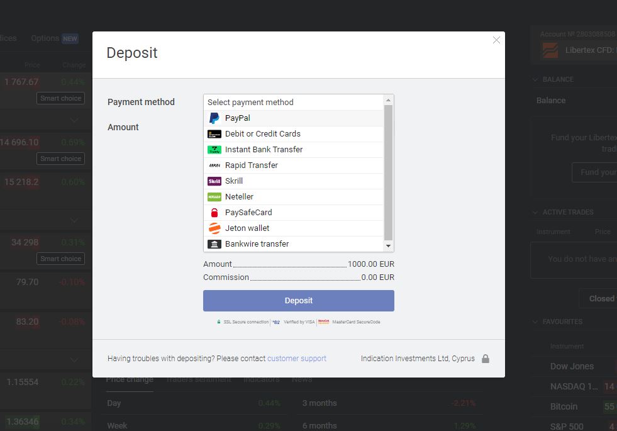617x431 pixels.
Task: Select Rapid Transfer payment option
Action: 293,165
